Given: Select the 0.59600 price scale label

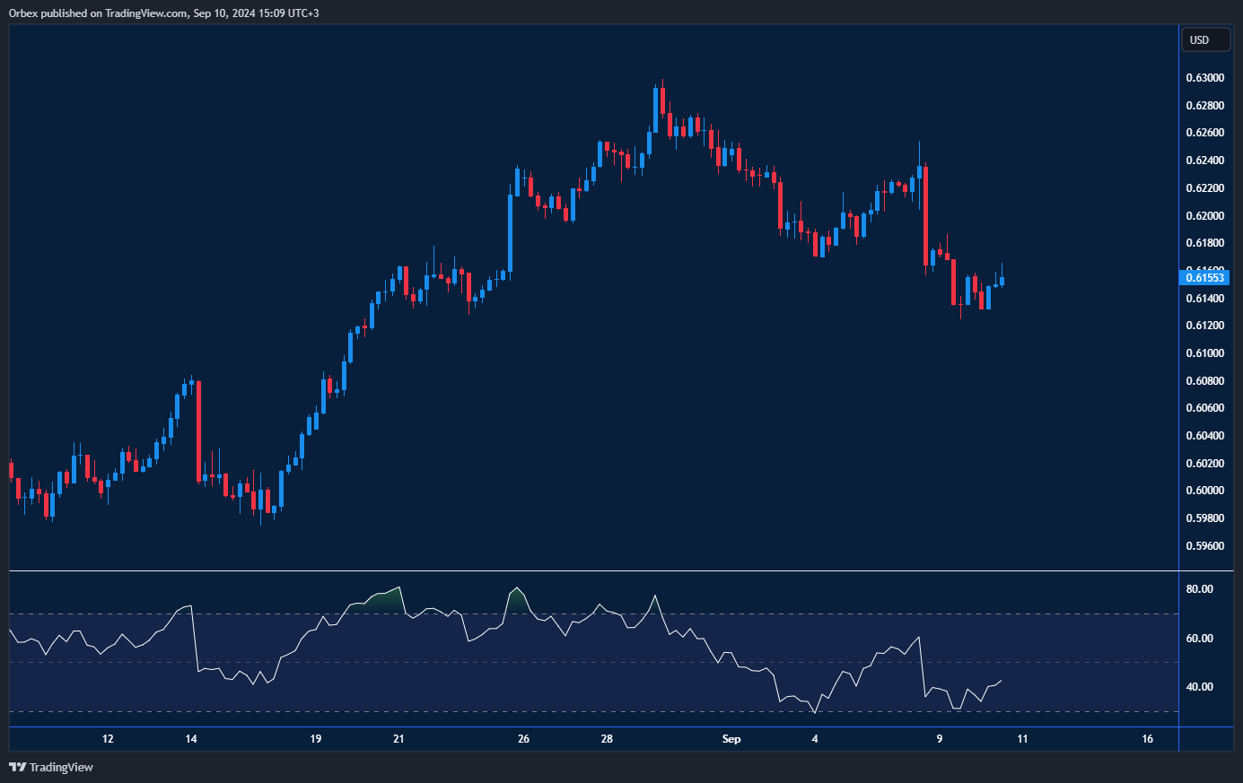Looking at the screenshot, I should click(1204, 545).
